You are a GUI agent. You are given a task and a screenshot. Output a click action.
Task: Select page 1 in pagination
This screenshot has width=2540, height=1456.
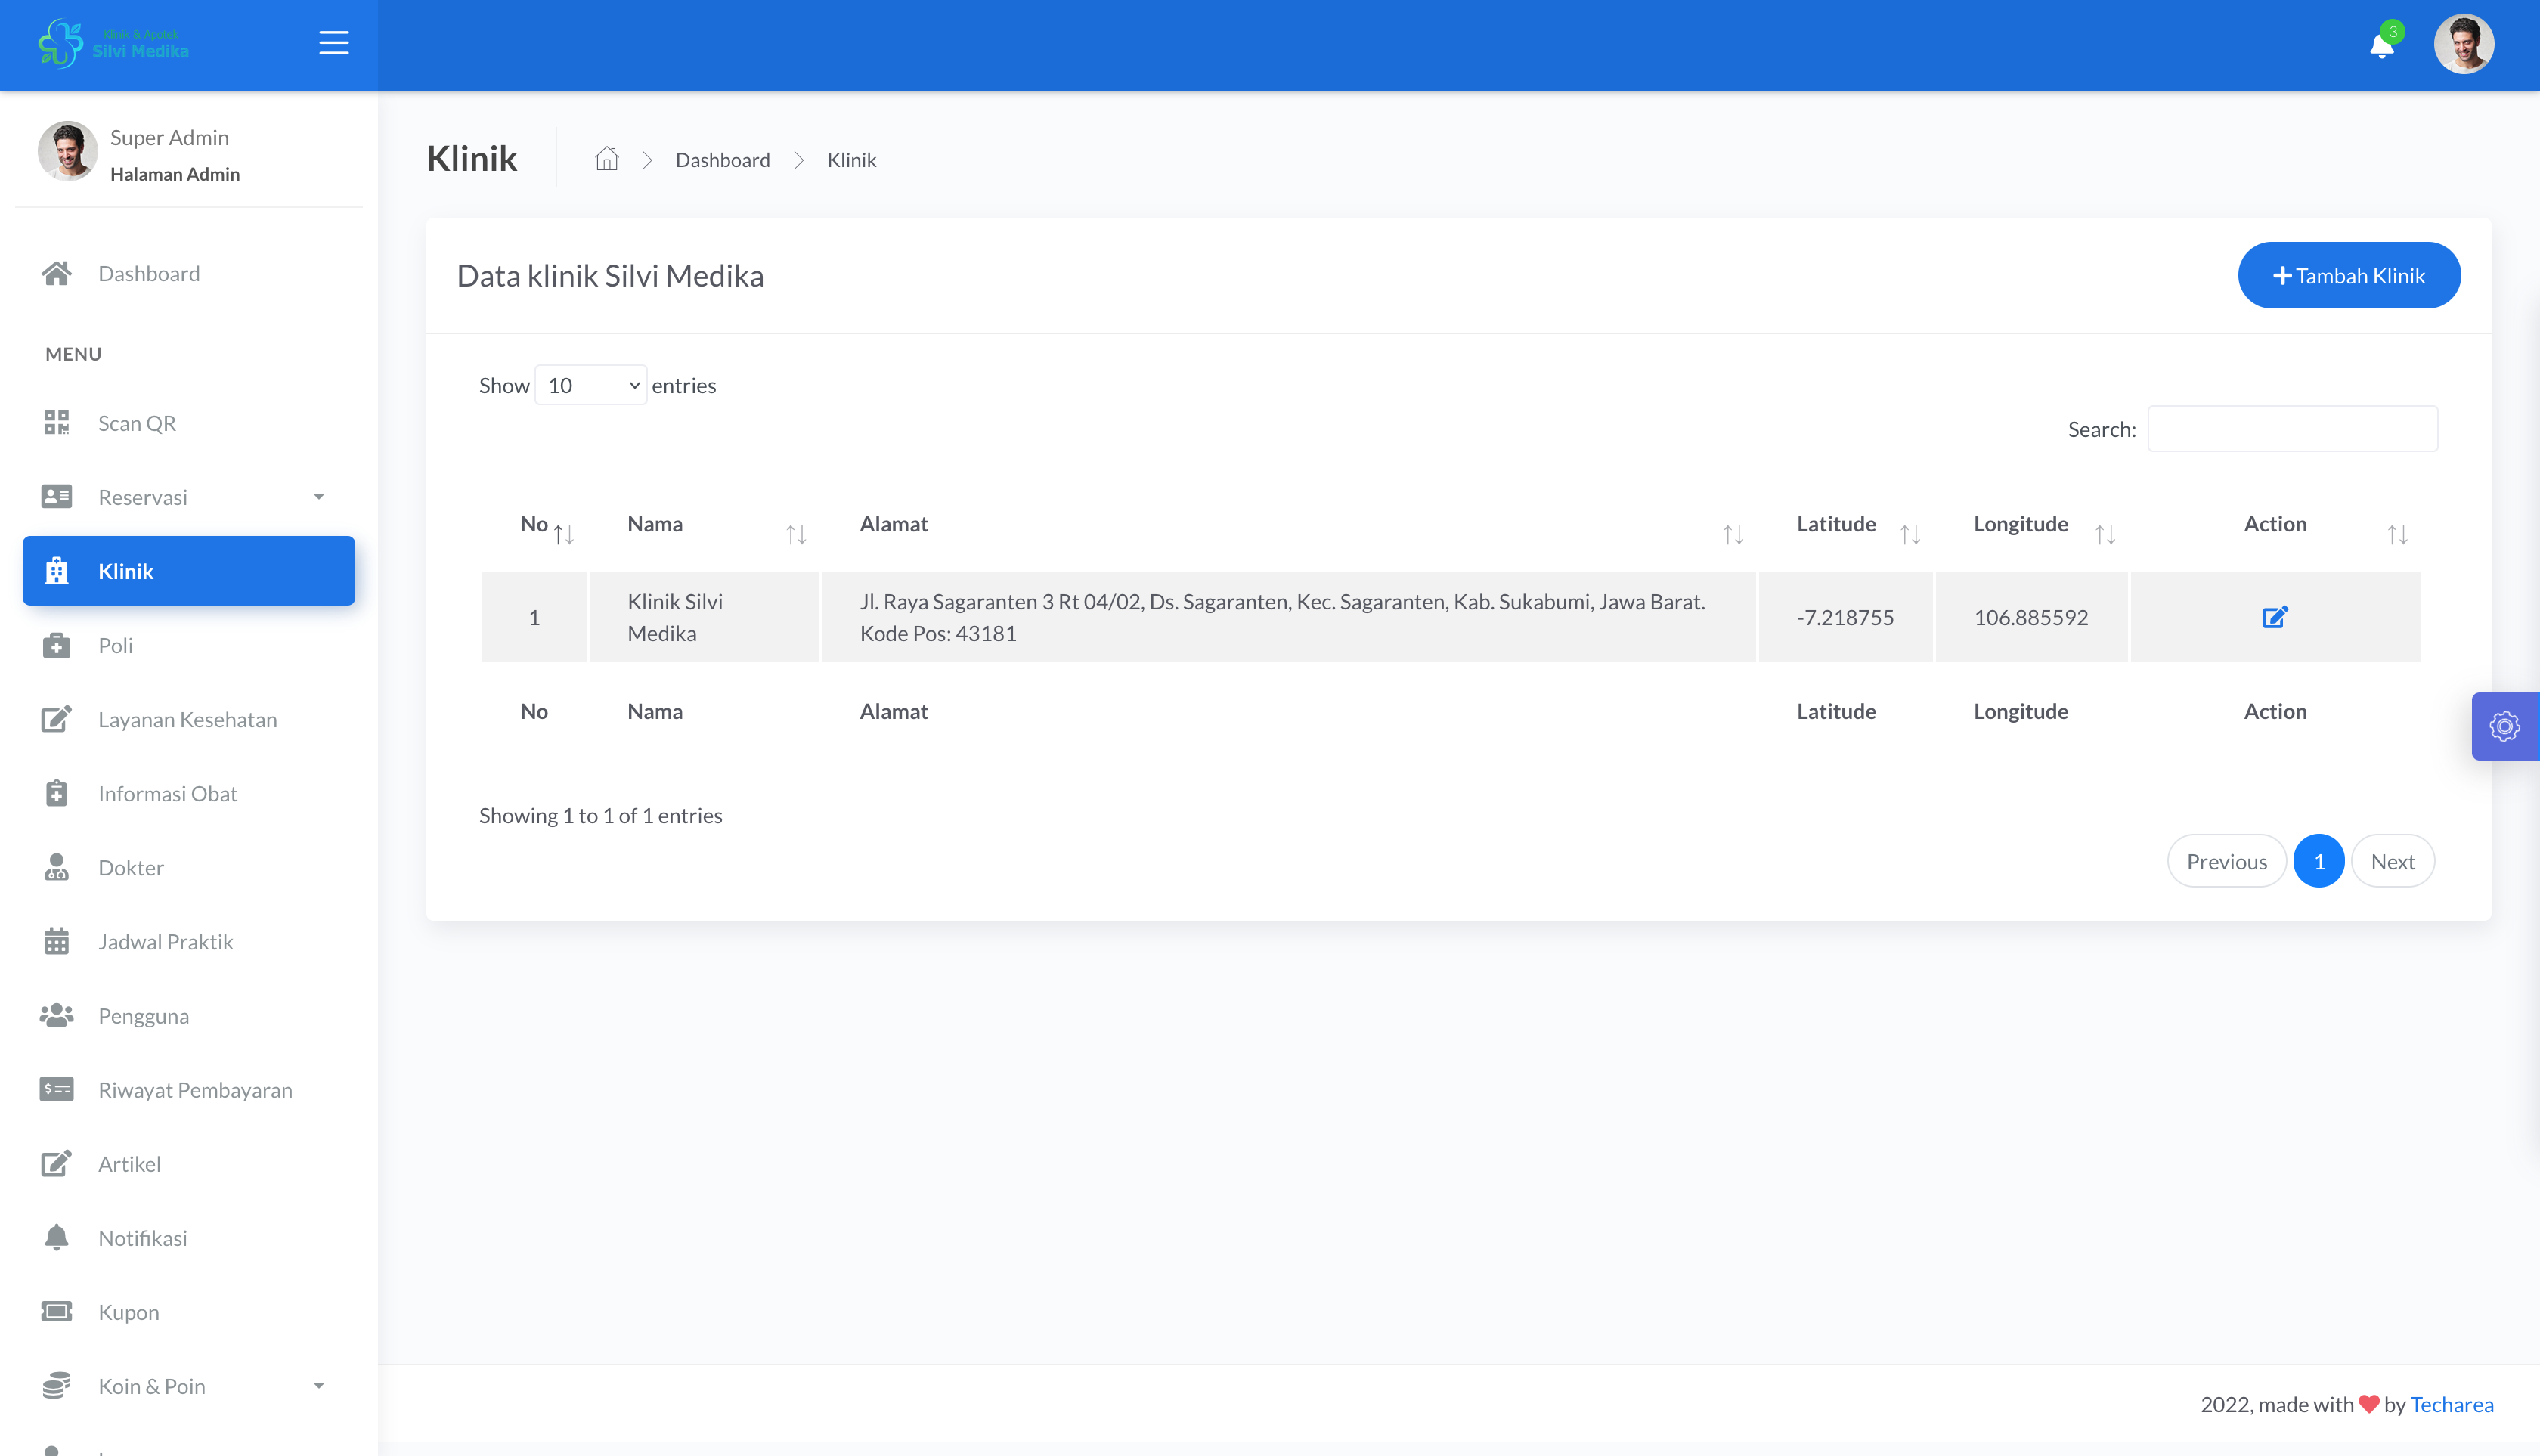[2318, 861]
